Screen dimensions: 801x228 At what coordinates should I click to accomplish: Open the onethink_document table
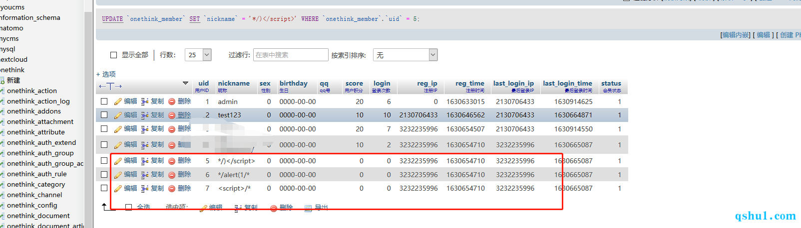38,216
